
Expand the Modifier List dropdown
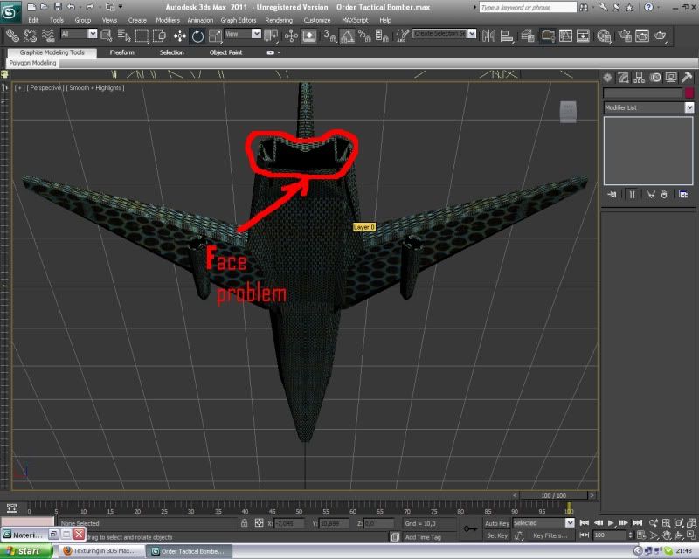pyautogui.click(x=689, y=107)
